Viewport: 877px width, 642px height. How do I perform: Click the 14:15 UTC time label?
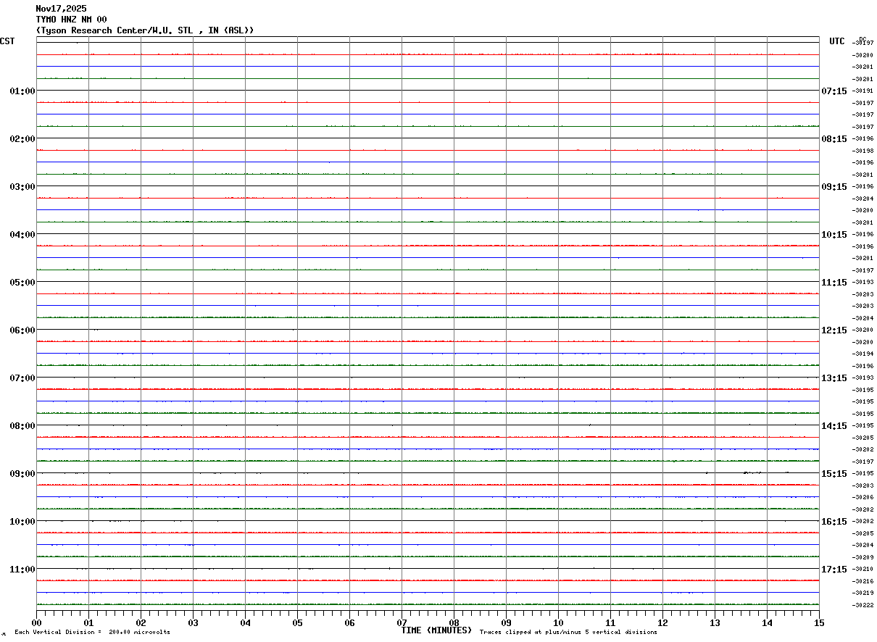[x=834, y=425]
